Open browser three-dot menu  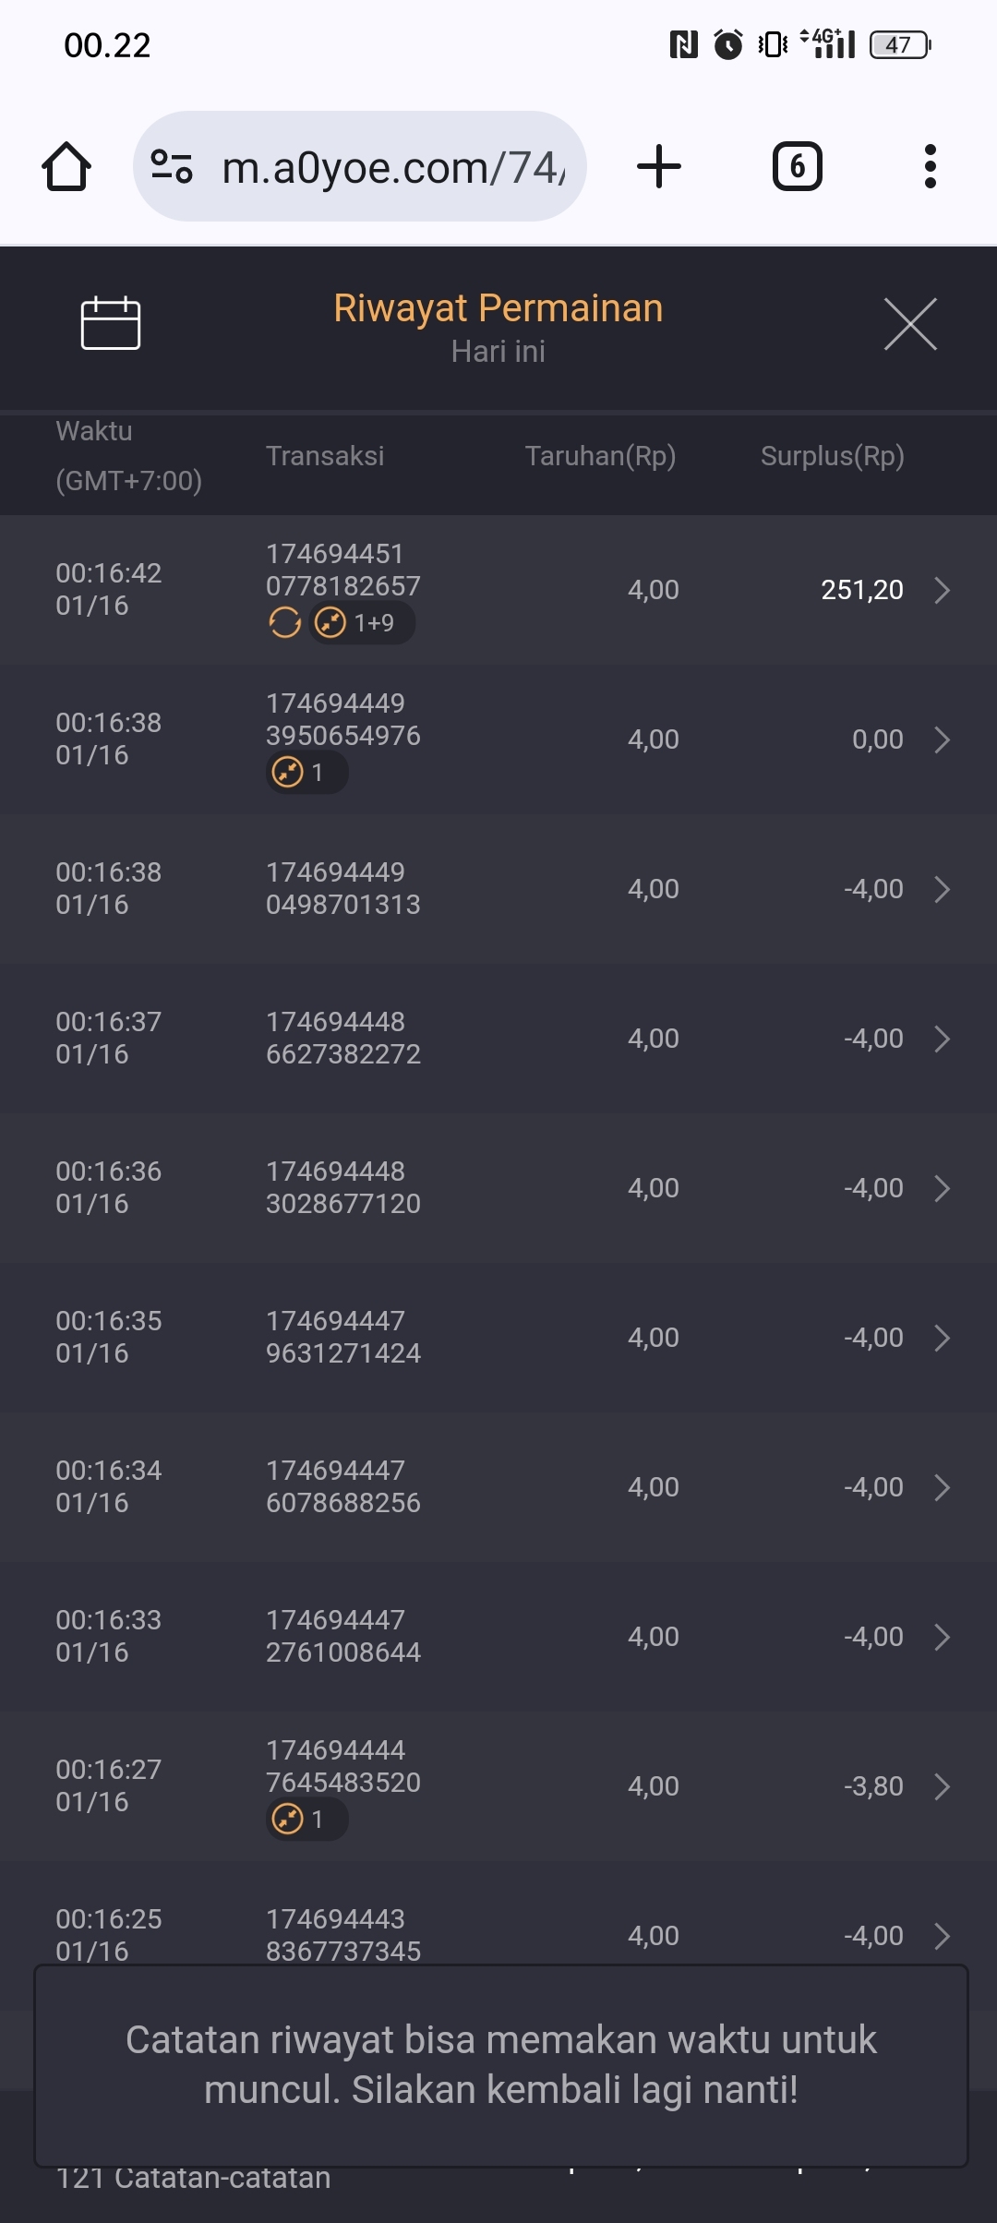point(930,167)
